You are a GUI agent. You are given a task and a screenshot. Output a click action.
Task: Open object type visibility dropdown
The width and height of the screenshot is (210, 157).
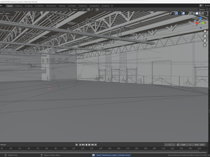tap(171, 14)
